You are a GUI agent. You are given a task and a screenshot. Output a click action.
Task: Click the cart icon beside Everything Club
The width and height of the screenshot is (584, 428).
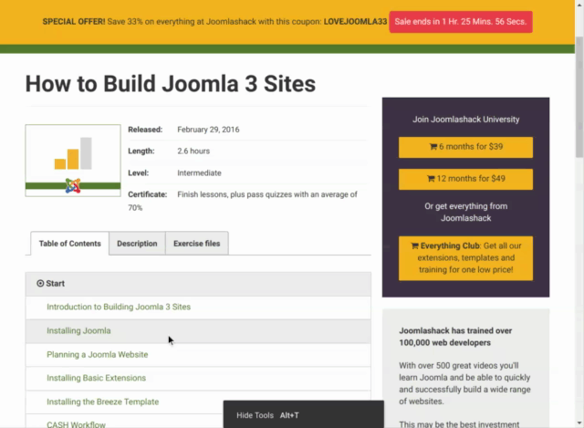(415, 245)
